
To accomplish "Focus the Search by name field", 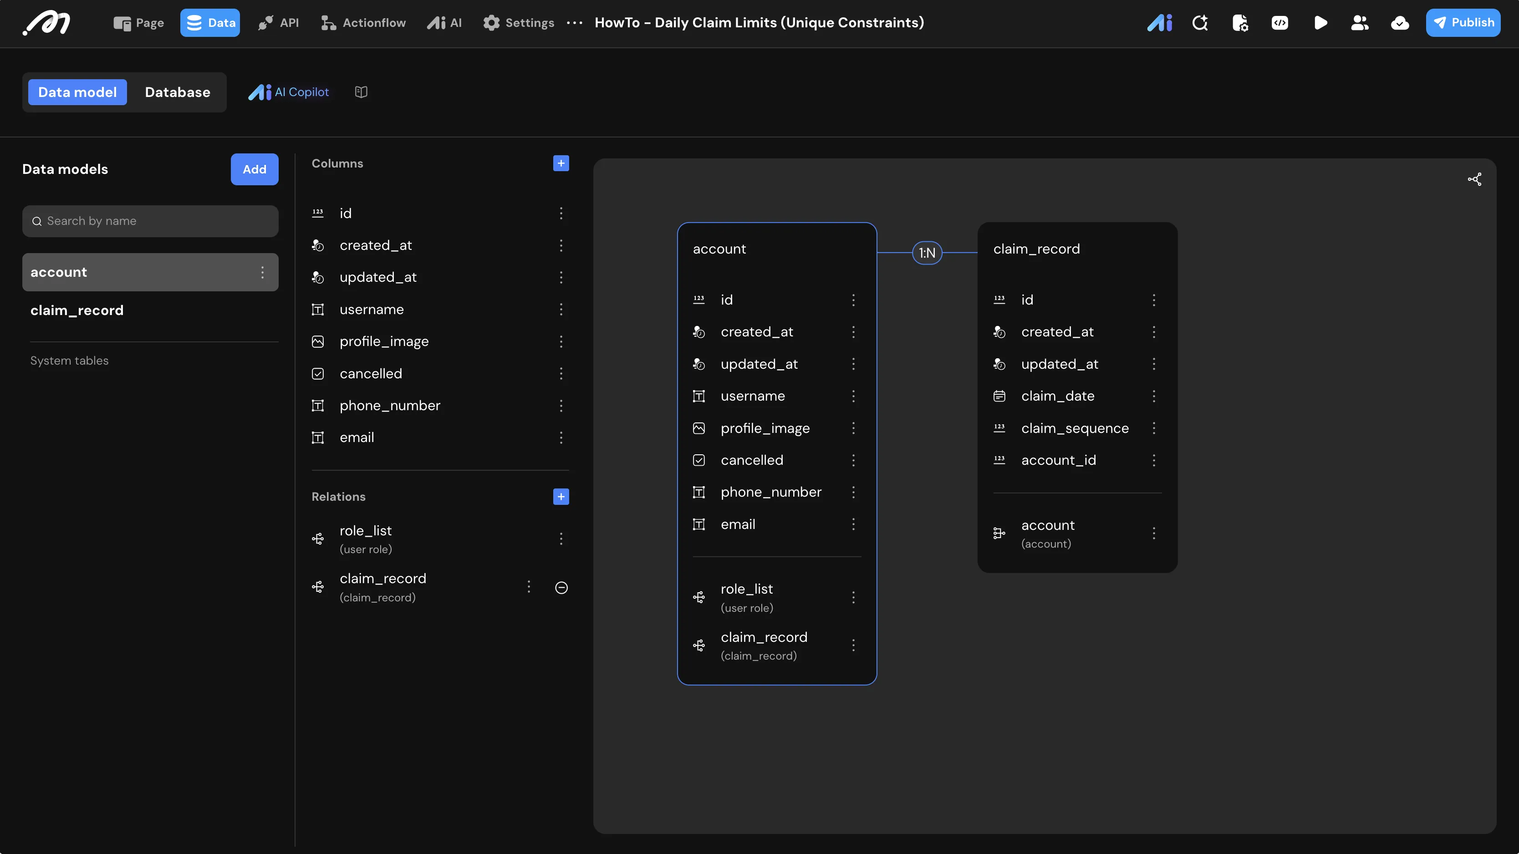I will point(150,222).
